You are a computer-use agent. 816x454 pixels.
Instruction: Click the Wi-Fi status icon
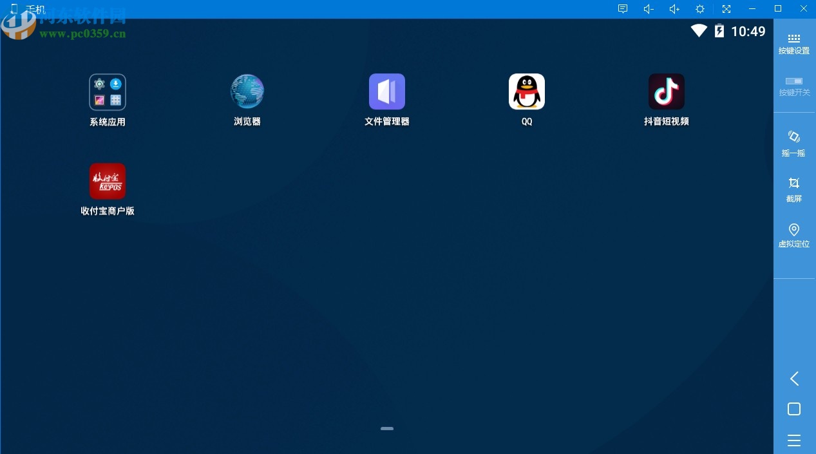coord(699,31)
